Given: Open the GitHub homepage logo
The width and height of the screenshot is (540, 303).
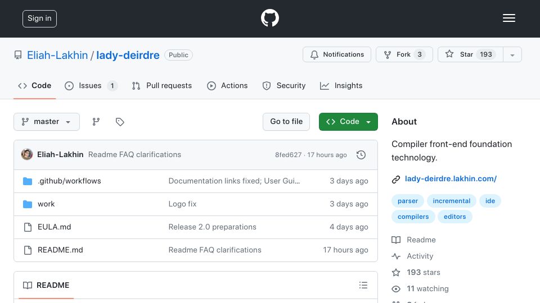Looking at the screenshot, I should [x=269, y=18].
